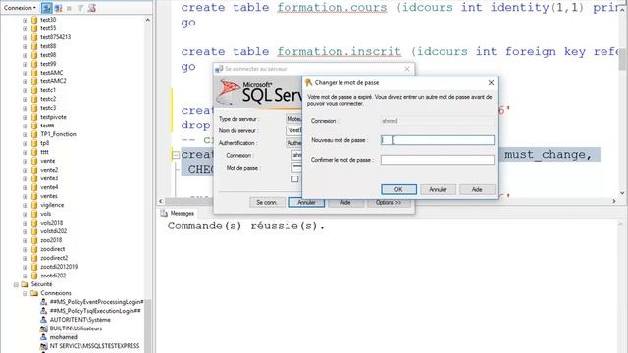628x353 pixels.
Task: Collapse the Sécurité folder node
Action: coord(16,284)
